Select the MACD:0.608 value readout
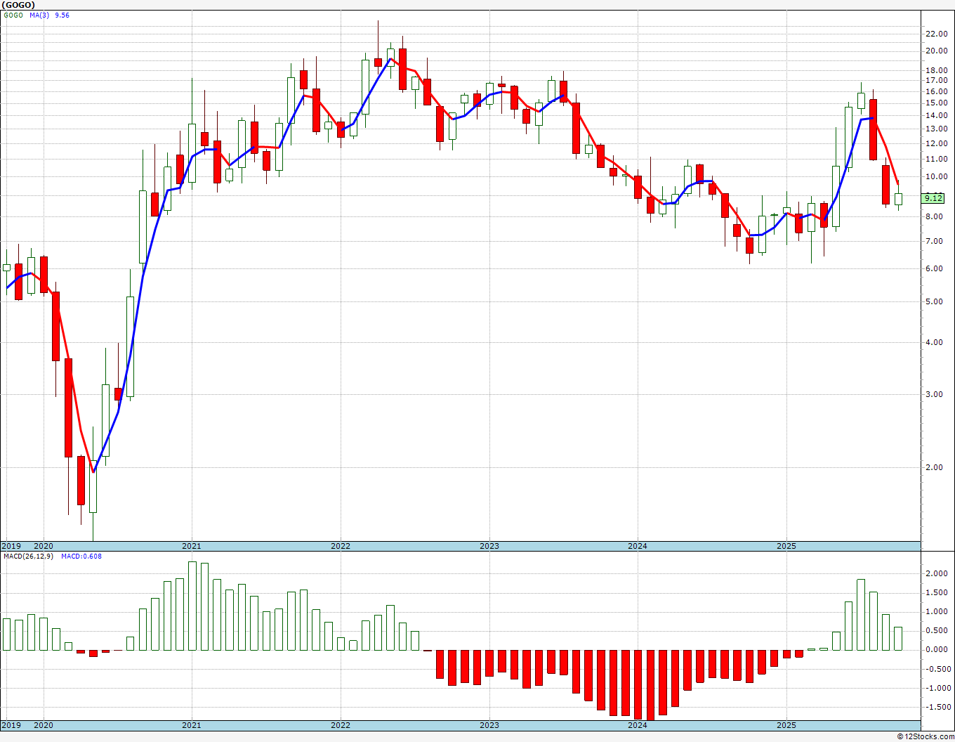This screenshot has height=742, width=955. point(81,556)
